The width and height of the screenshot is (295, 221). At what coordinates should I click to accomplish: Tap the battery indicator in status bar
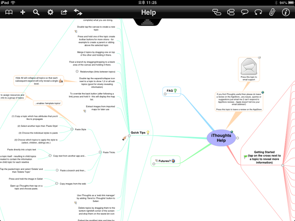click(291, 2)
